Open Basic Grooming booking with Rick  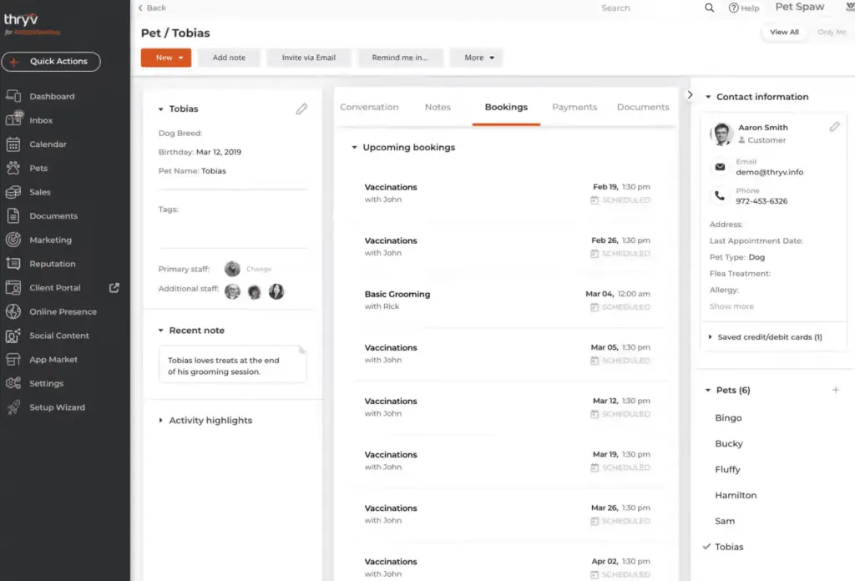(507, 301)
